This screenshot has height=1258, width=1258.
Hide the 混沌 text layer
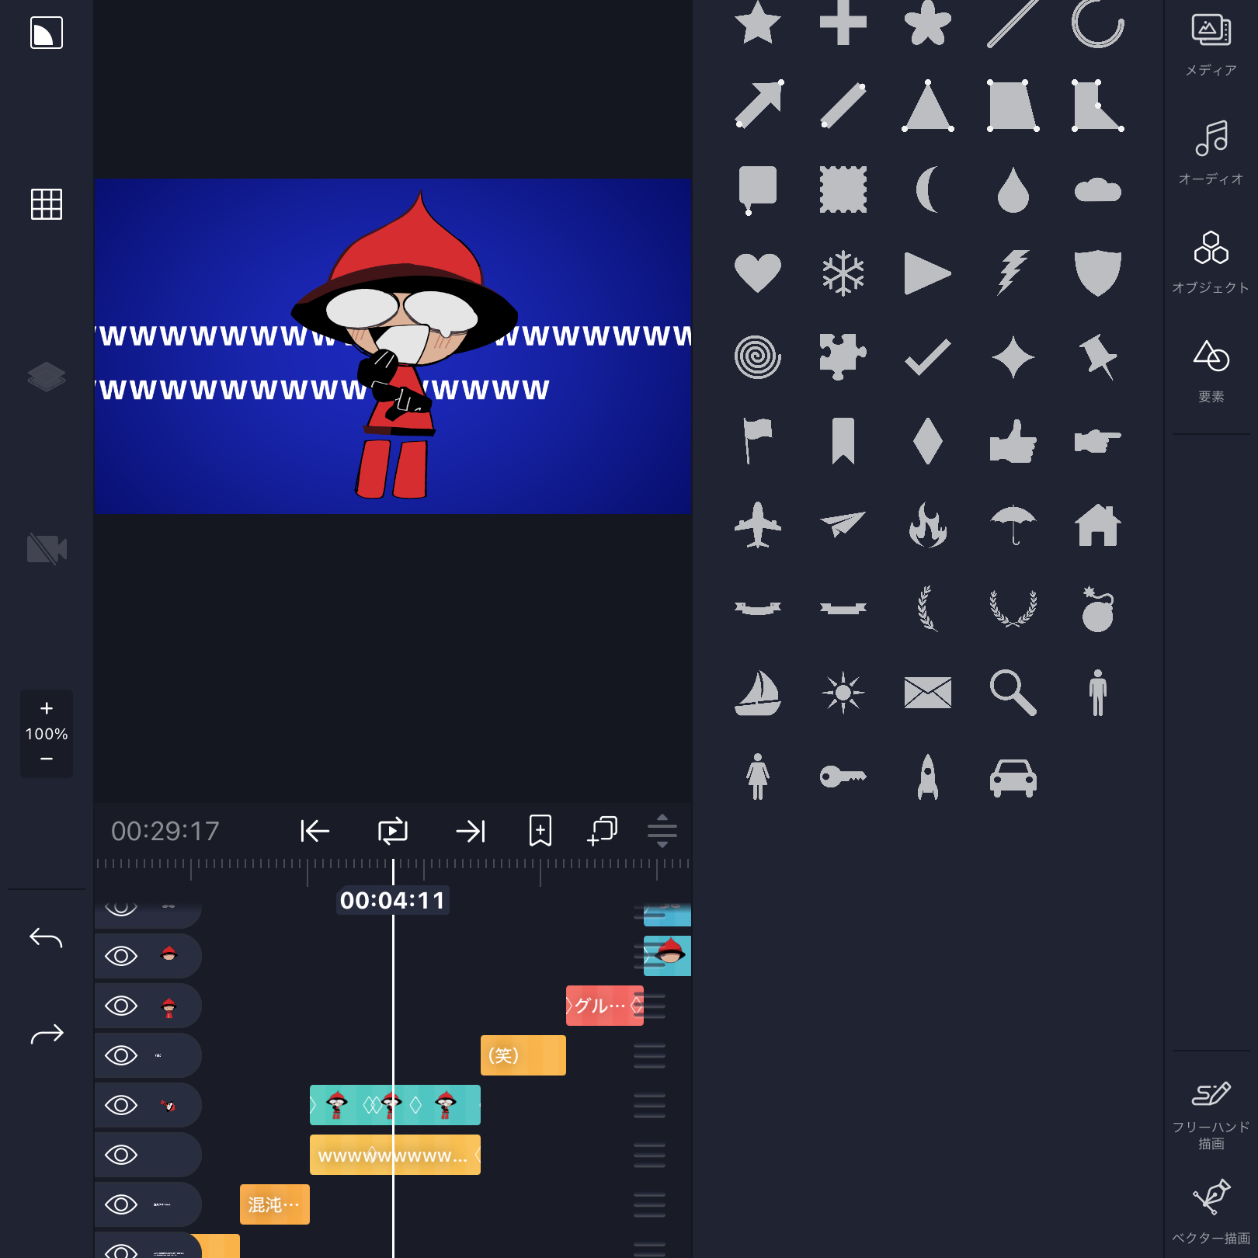point(121,1204)
